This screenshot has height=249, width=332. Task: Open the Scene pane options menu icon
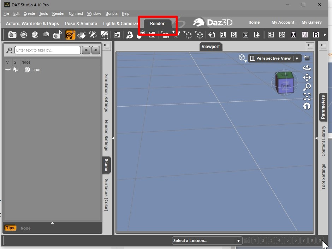click(107, 46)
